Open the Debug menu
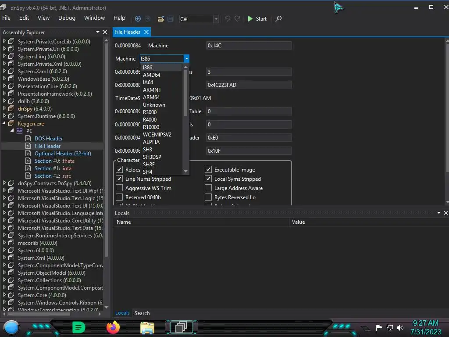 pos(67,18)
